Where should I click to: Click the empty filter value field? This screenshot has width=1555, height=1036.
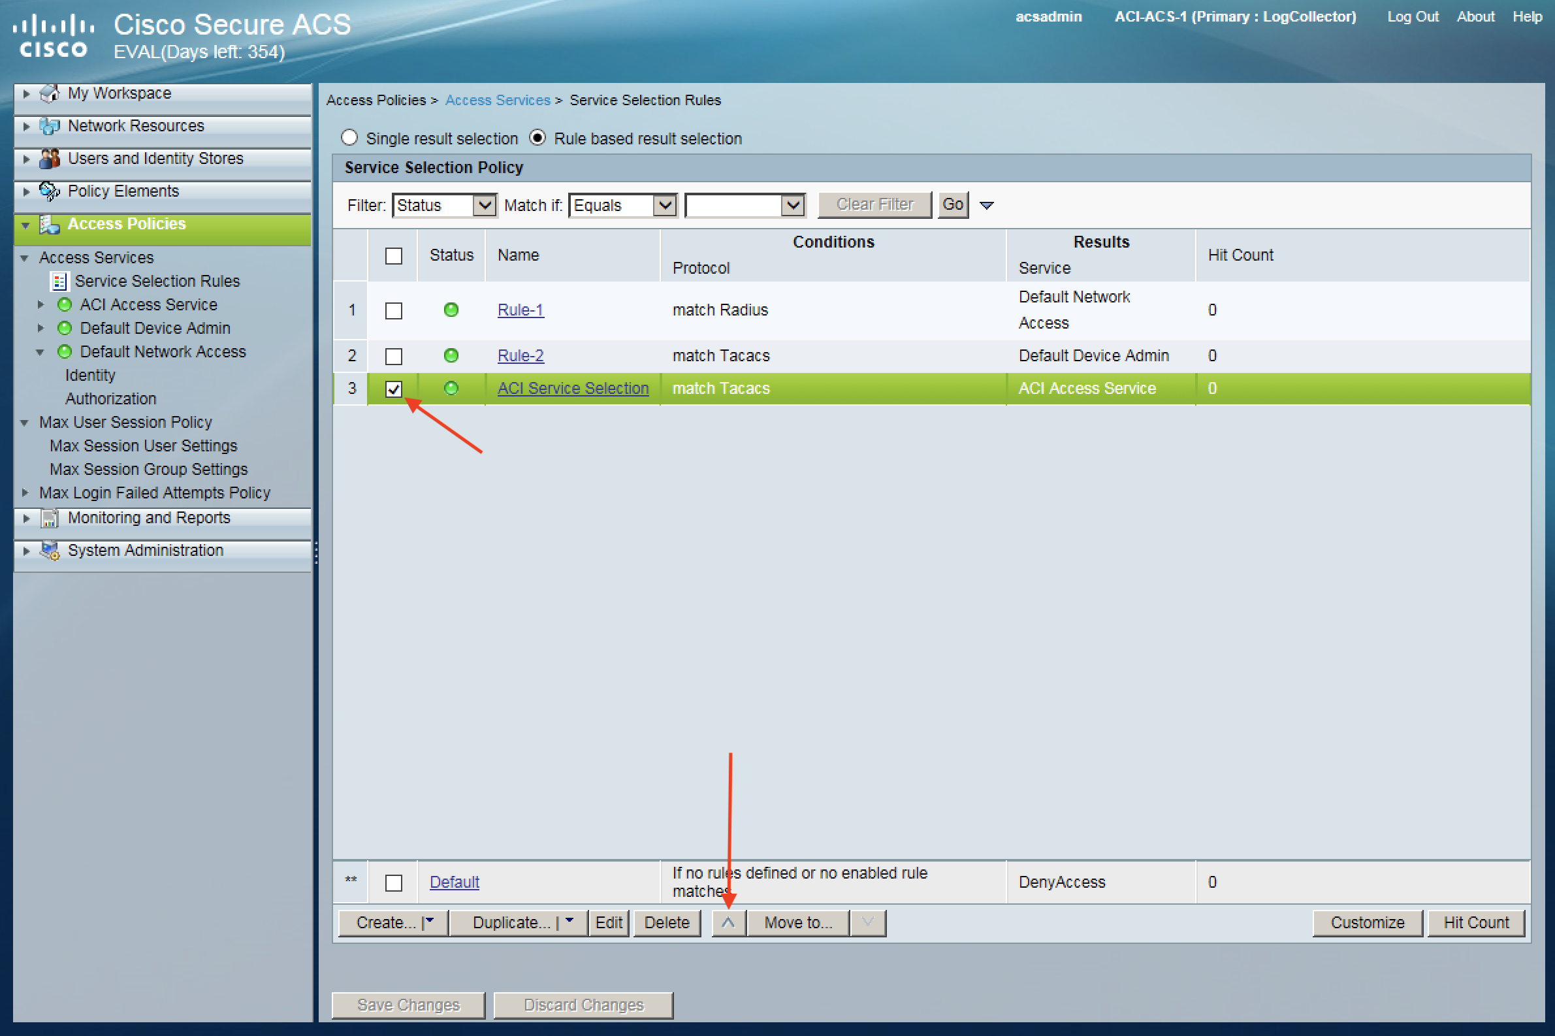[x=733, y=206]
